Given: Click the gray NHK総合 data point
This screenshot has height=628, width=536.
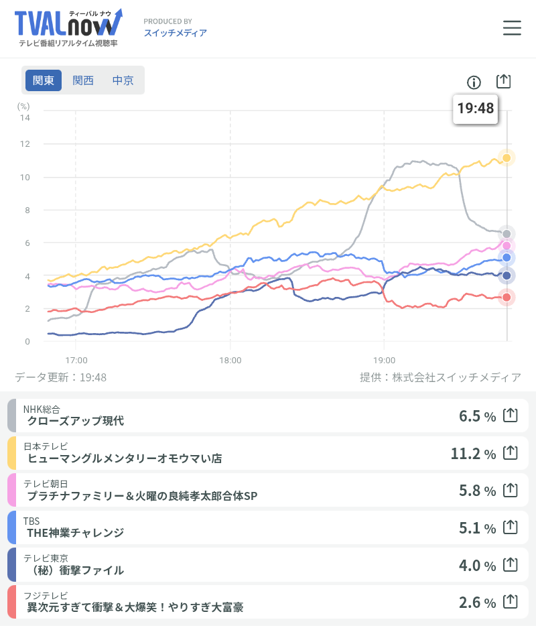Looking at the screenshot, I should click(x=507, y=234).
